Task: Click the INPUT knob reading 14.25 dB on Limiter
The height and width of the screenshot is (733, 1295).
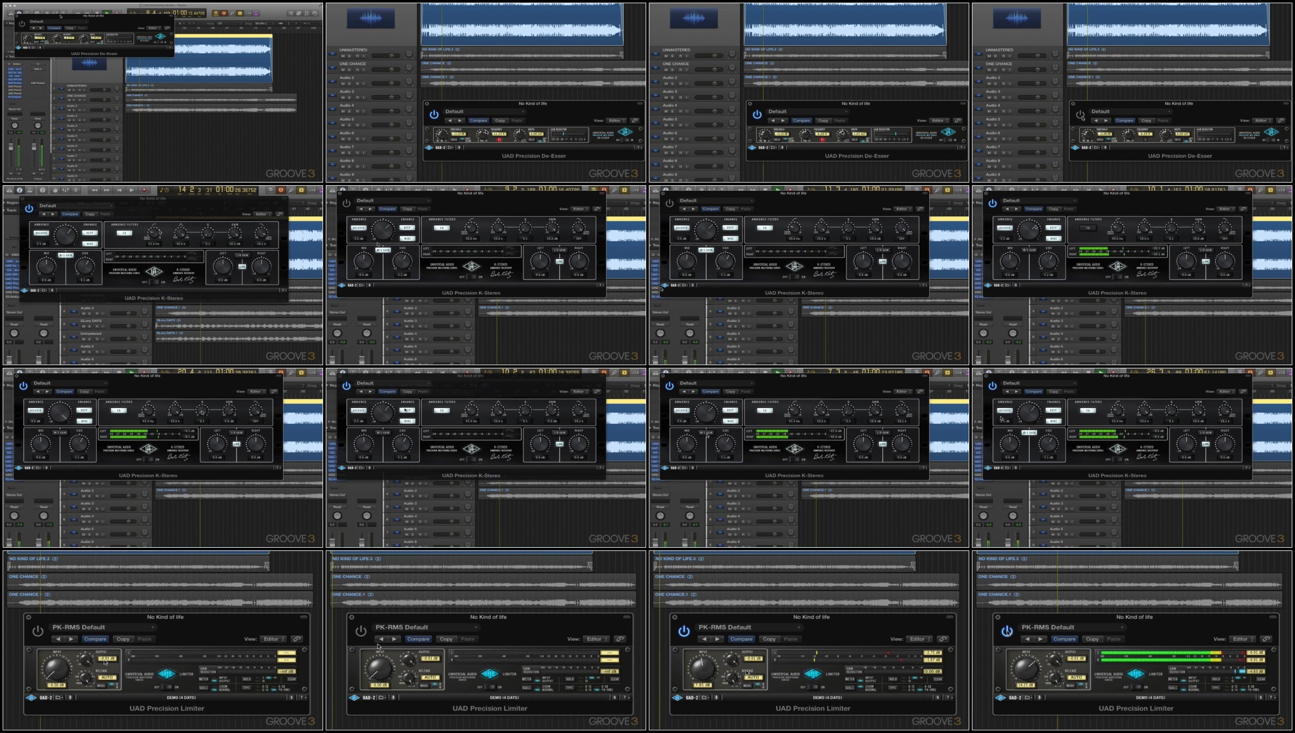Action: (1025, 668)
